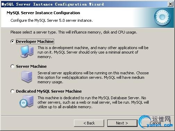
Task: Click 'Please select a server type' instruction text
Action: [74, 32]
